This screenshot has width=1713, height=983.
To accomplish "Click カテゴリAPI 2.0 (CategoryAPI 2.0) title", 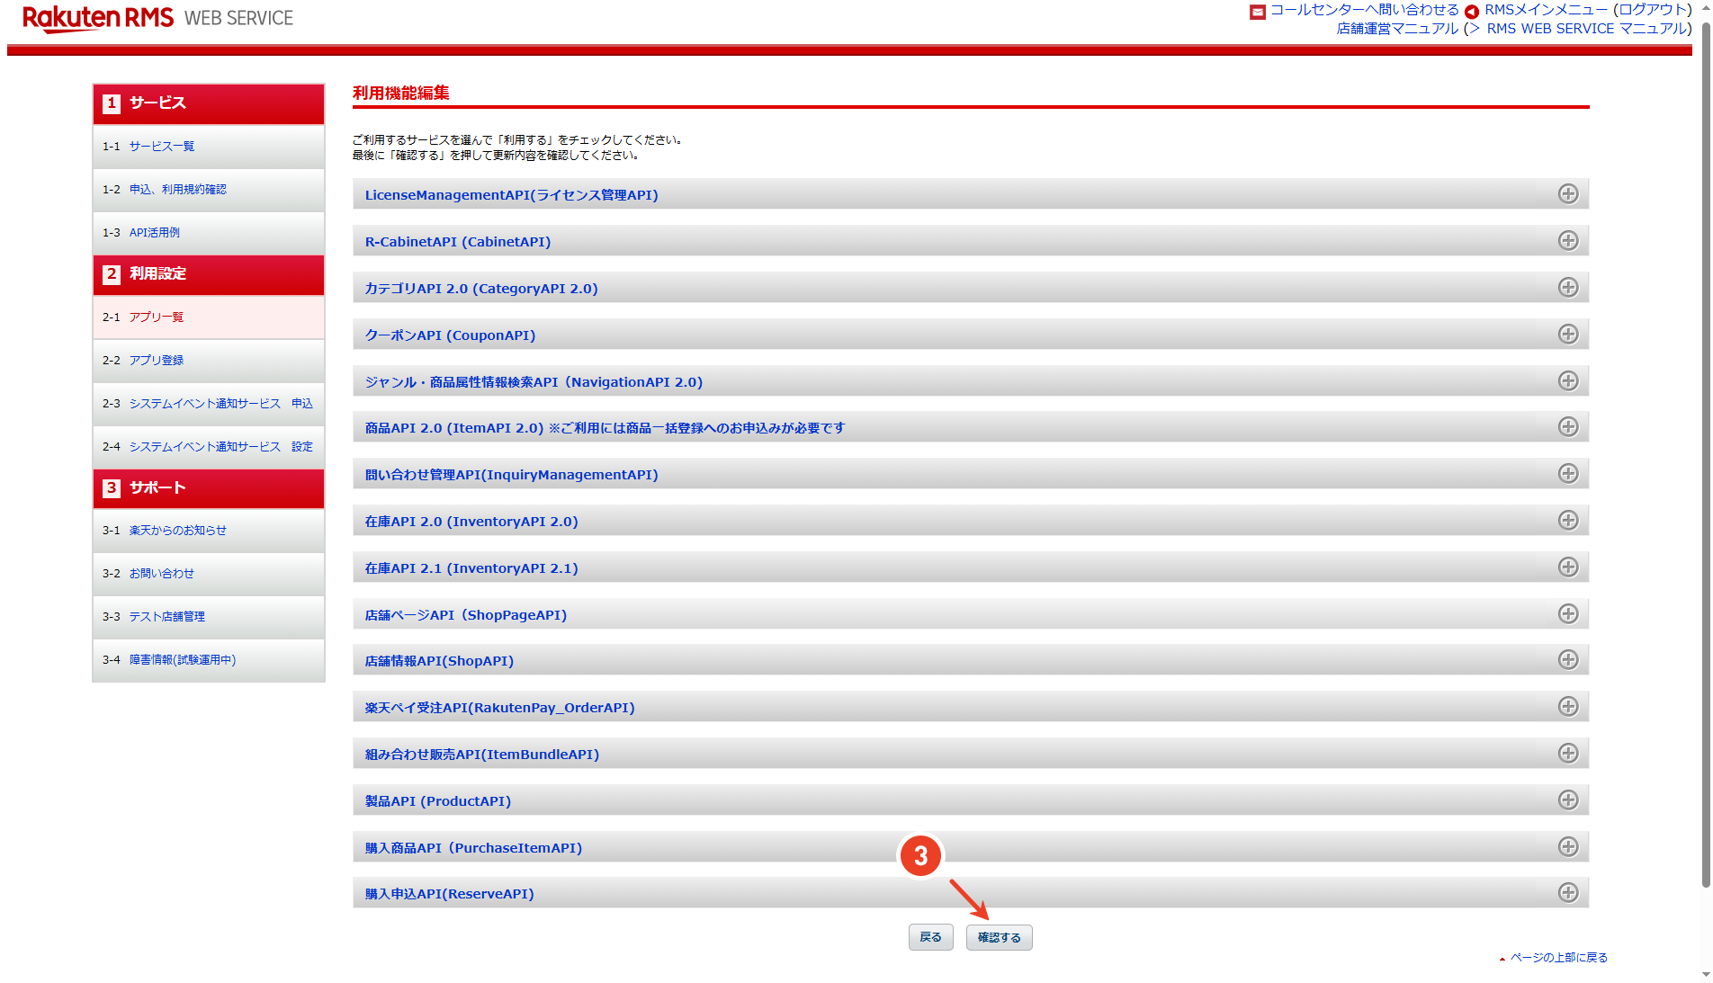I will point(481,289).
